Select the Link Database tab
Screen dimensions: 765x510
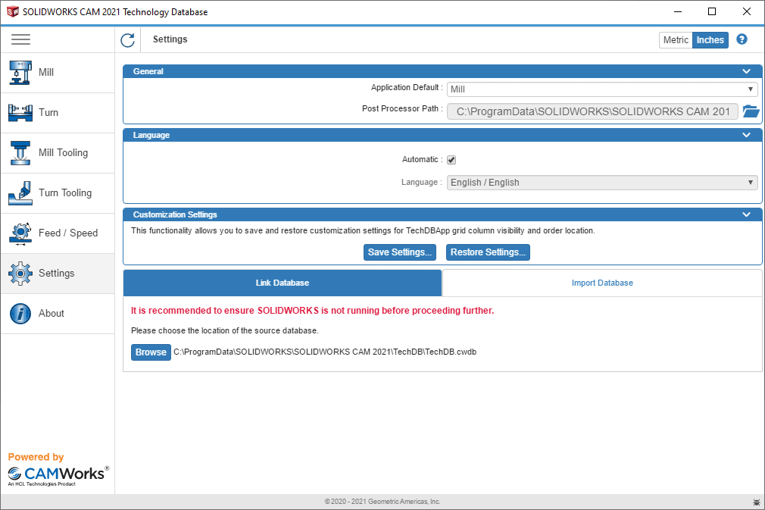coord(283,283)
